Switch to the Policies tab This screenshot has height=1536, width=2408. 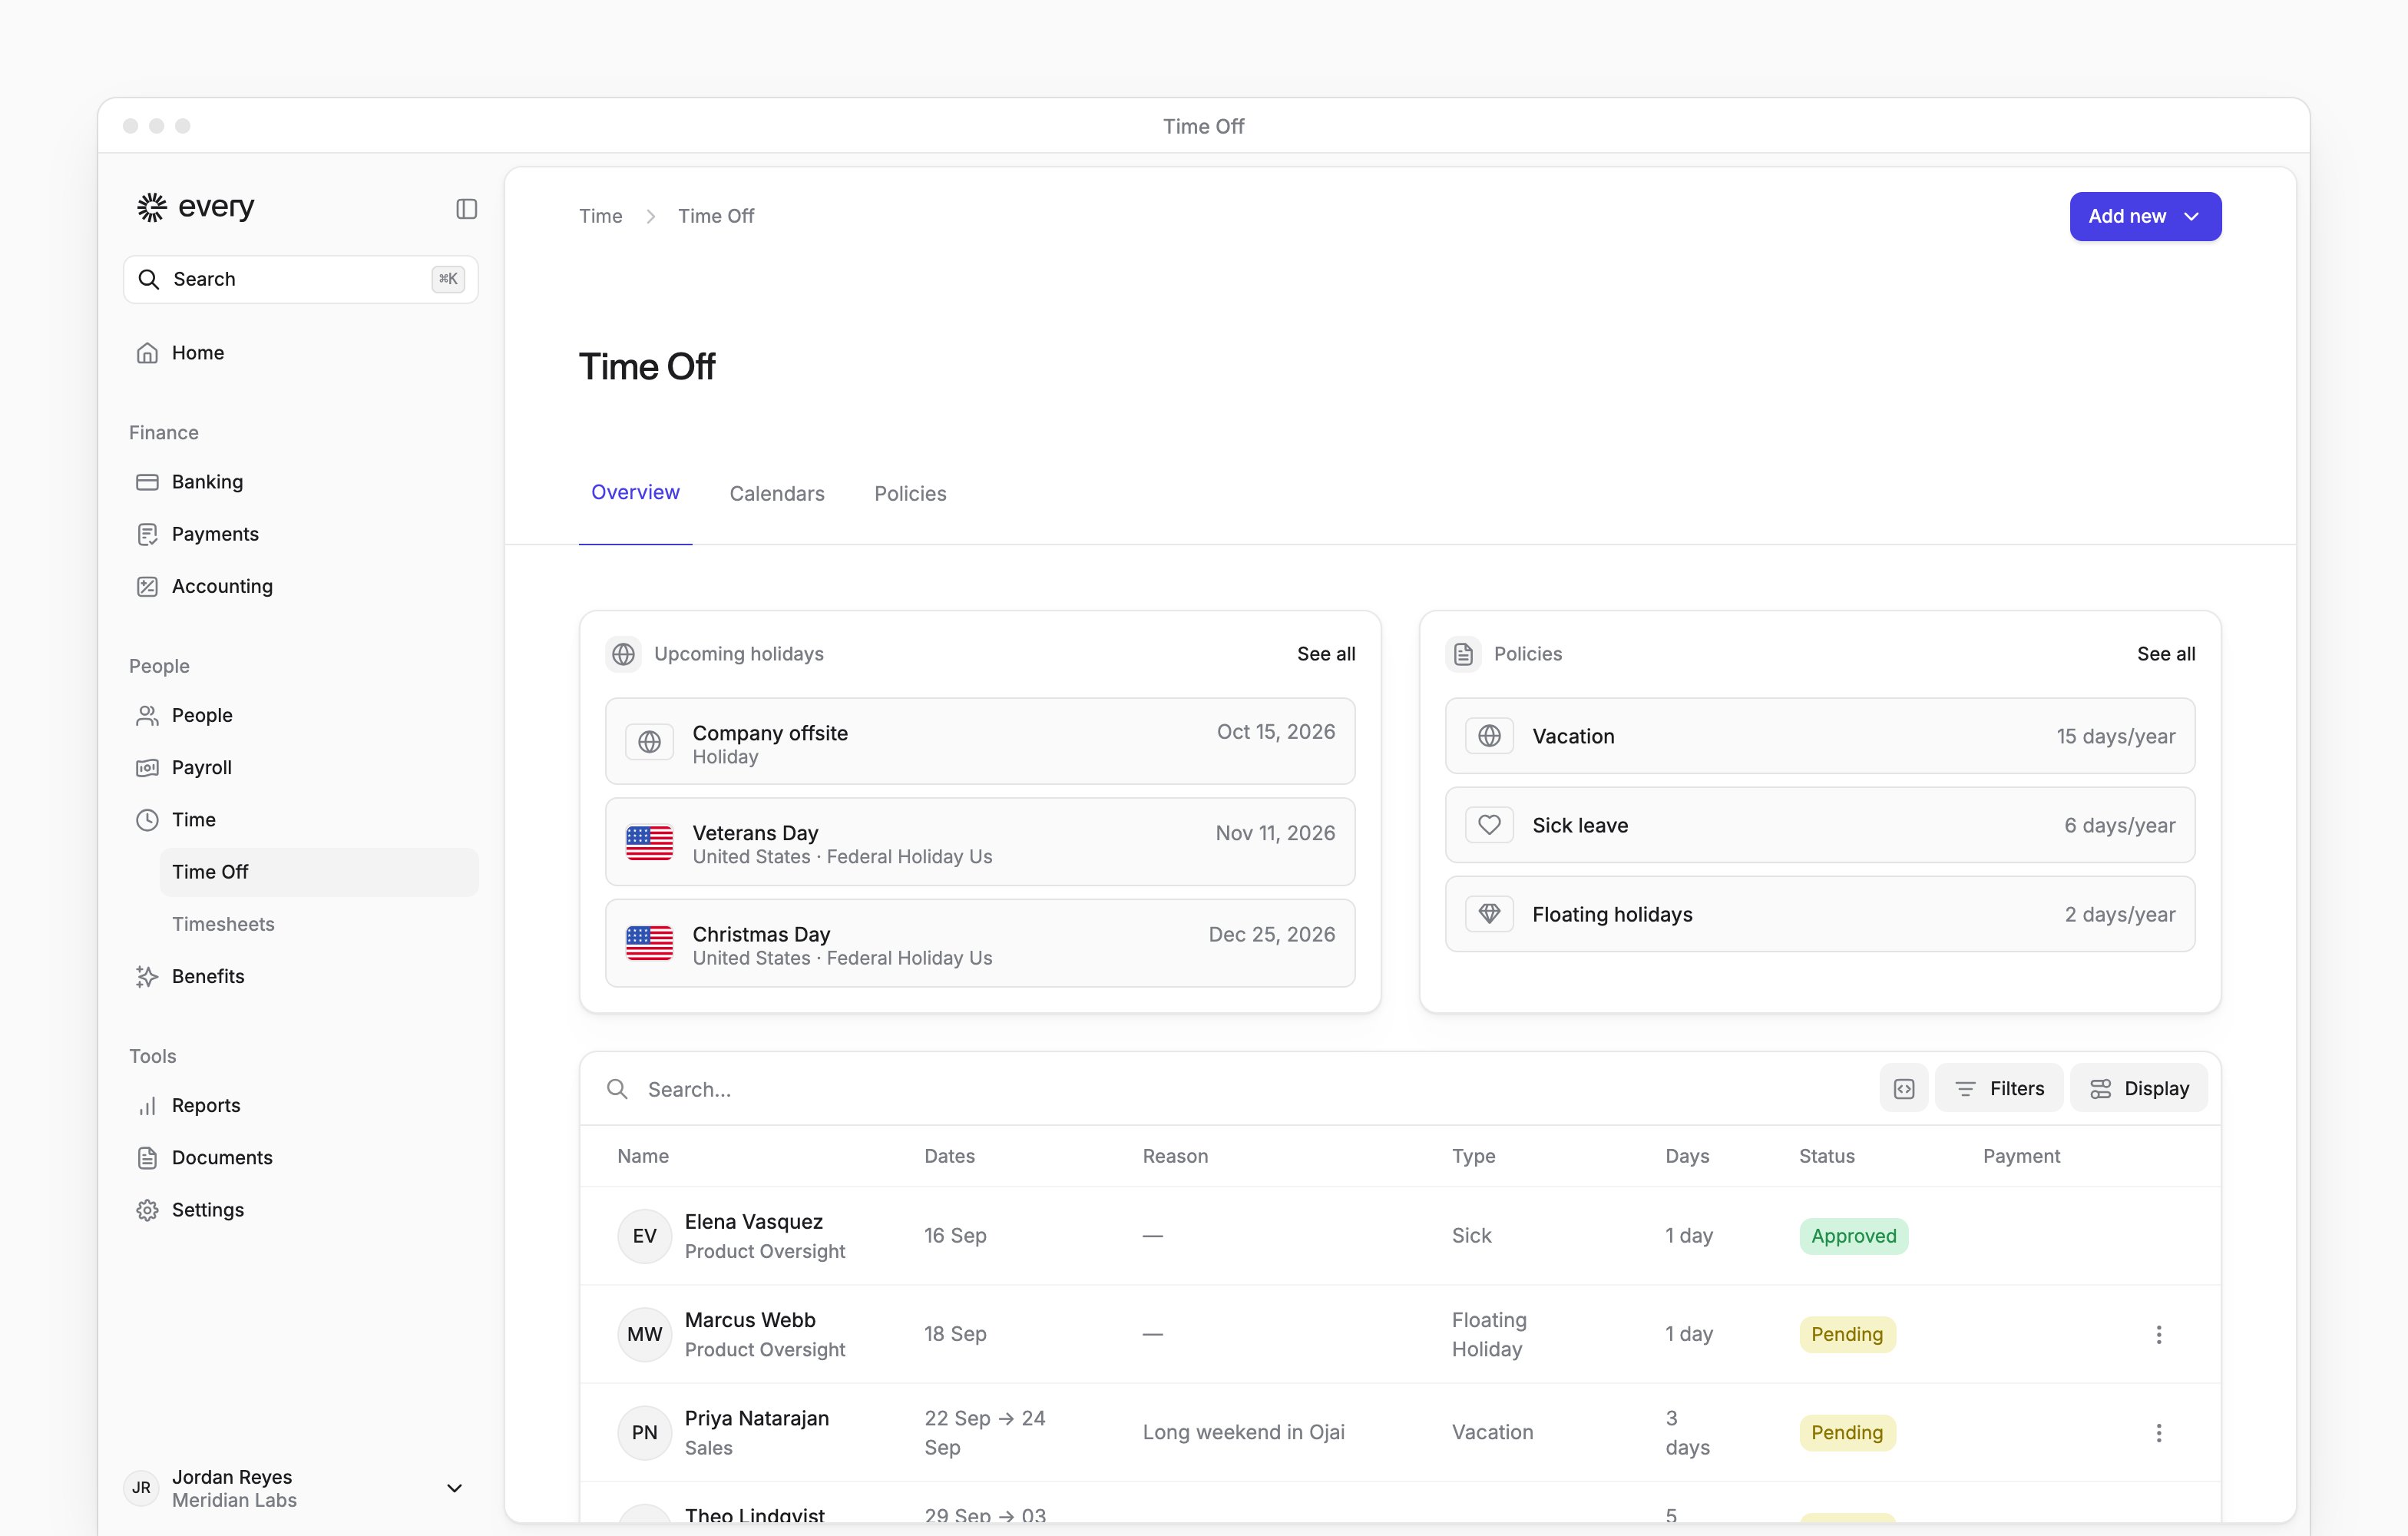[910, 493]
